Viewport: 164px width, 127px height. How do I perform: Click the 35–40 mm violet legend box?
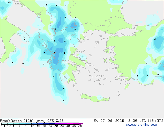[x=64, y=124]
